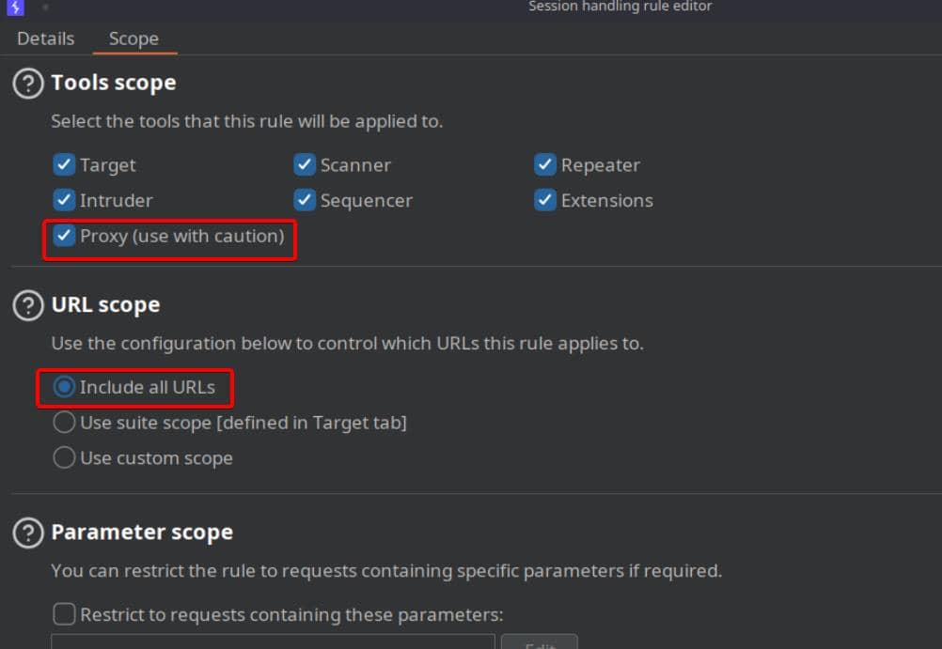Screen dimensions: 942x649
Task: Open help for Tools scope section
Action: click(28, 84)
